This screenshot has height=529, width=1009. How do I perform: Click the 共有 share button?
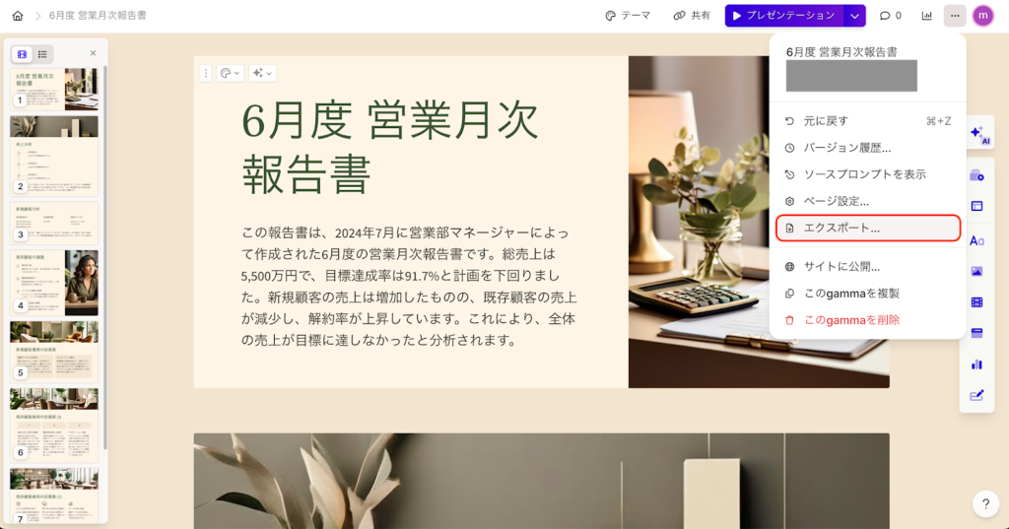[692, 16]
